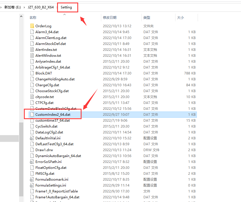Click date 2015/5/11 13:47 of CTPCfg.dat

[x=116, y=103]
